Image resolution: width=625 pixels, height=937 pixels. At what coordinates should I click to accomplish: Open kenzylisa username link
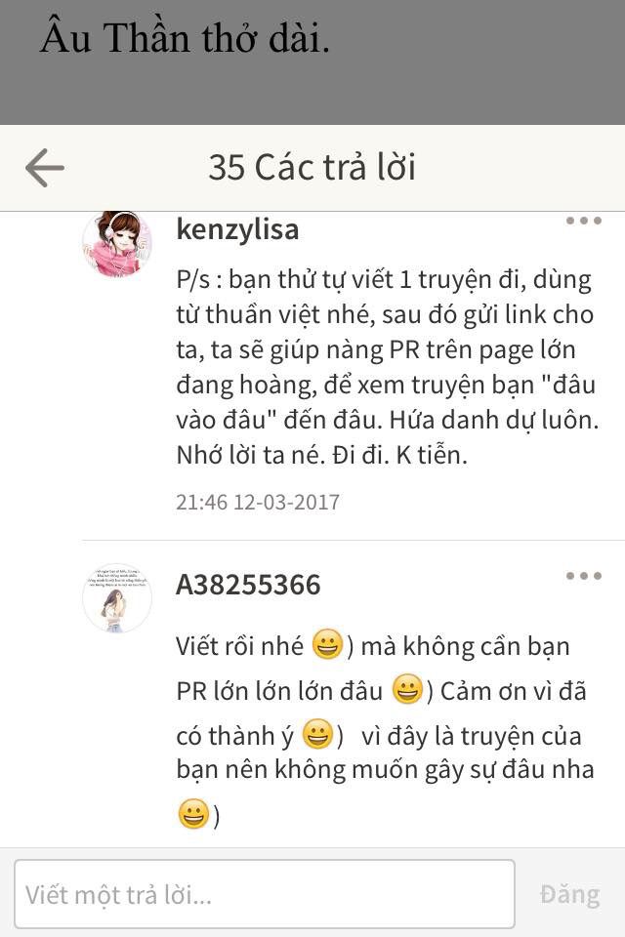[x=237, y=229]
